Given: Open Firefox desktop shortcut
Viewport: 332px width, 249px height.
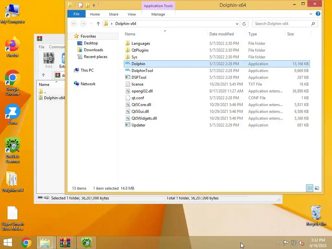Looking at the screenshot, I should (13, 47).
